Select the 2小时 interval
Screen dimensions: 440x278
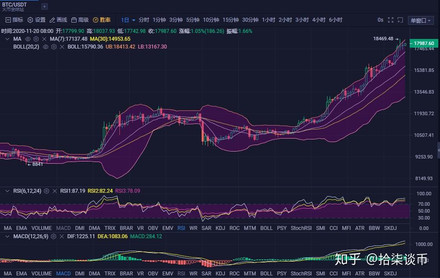click(286, 20)
